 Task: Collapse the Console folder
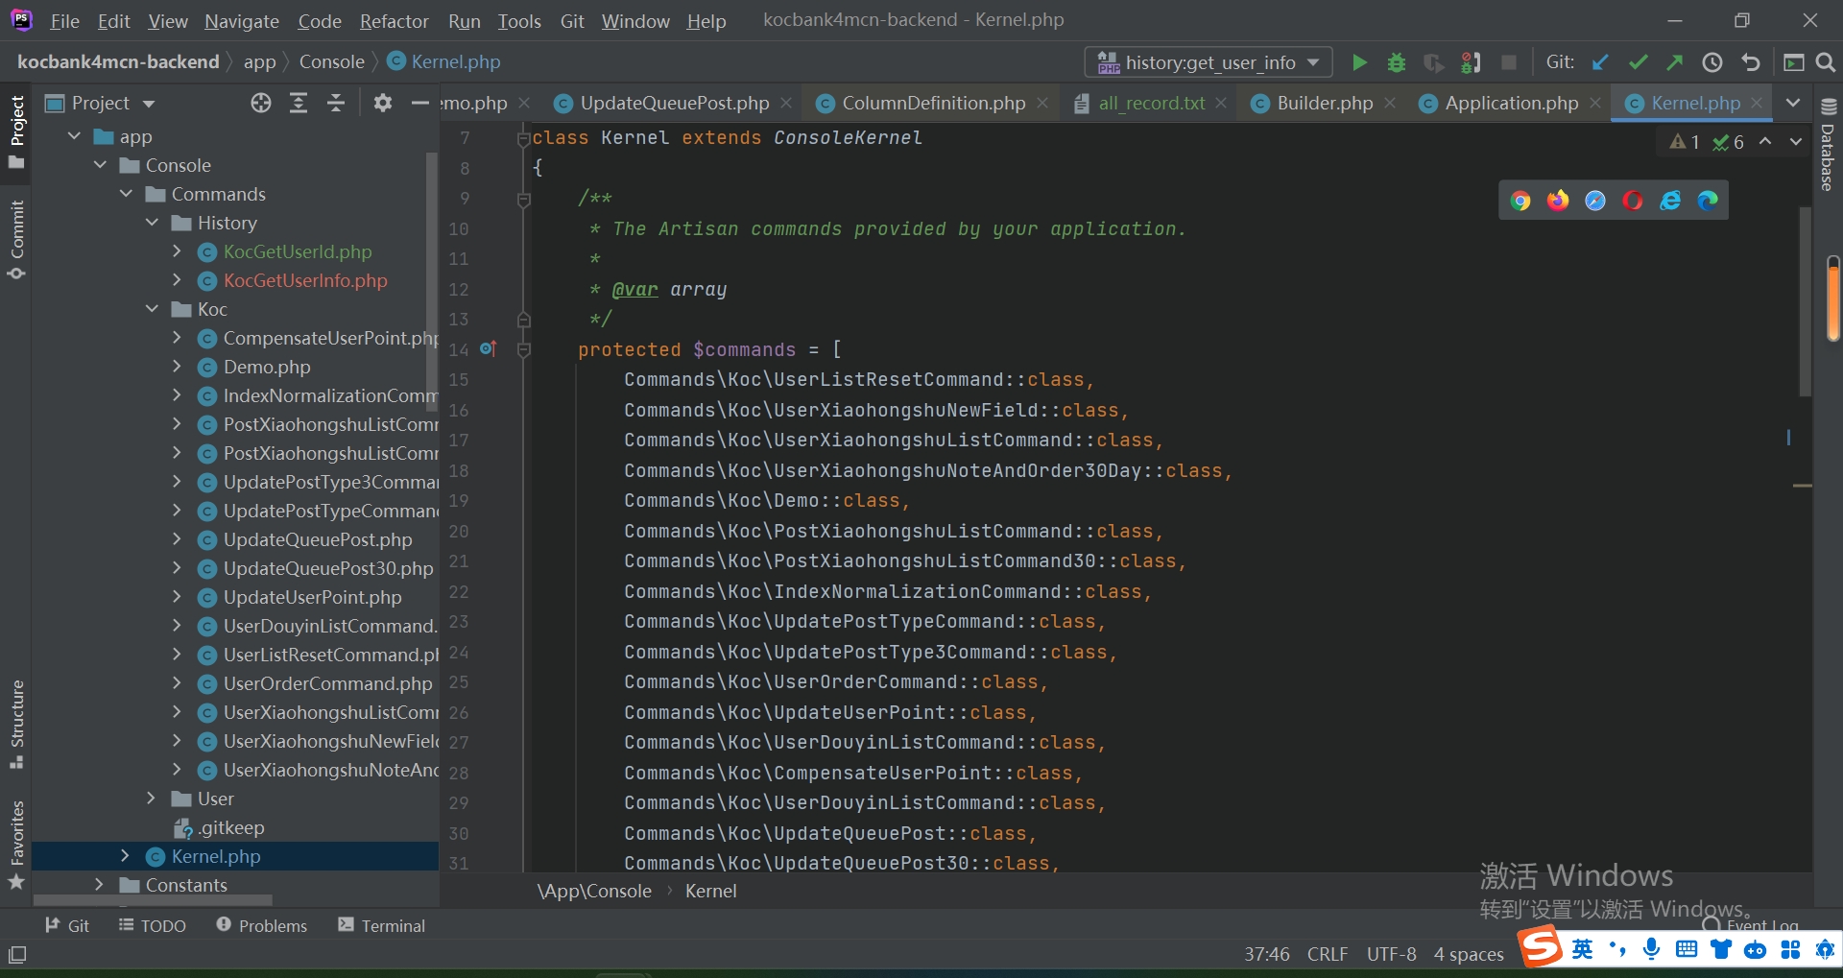(100, 165)
